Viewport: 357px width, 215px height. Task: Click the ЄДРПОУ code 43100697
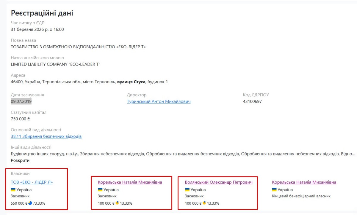point(252,101)
